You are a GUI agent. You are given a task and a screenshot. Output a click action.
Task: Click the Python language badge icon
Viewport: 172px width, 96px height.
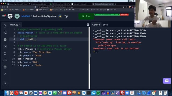click(60, 16)
